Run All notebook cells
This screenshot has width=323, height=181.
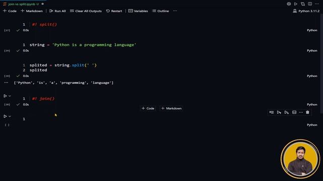pyautogui.click(x=58, y=11)
